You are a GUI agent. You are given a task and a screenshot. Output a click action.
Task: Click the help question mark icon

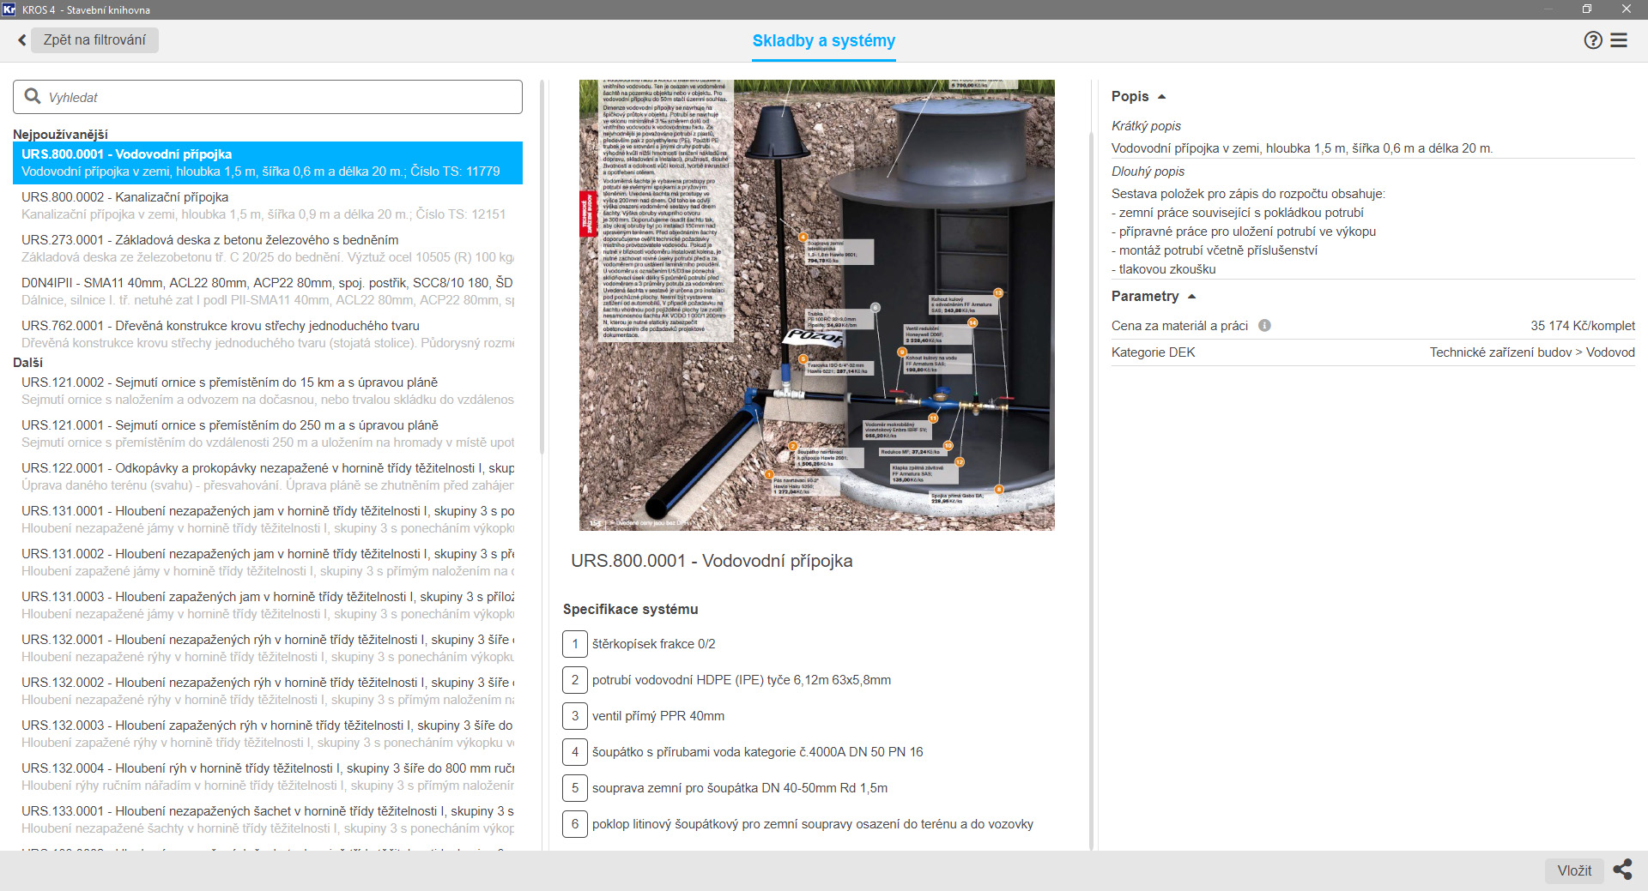click(1592, 40)
